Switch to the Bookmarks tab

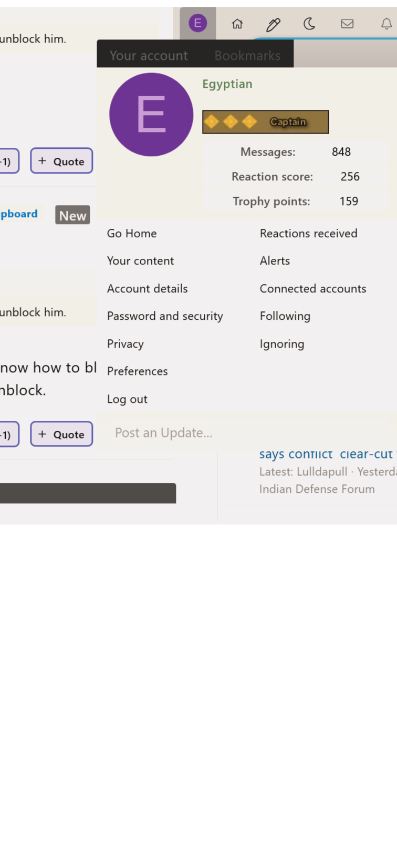point(247,55)
